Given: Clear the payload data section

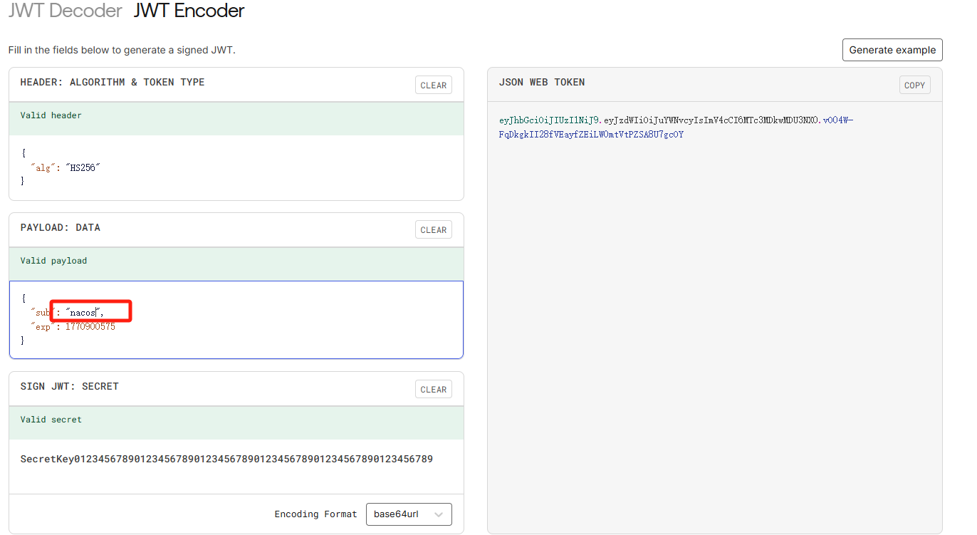Looking at the screenshot, I should click(433, 230).
